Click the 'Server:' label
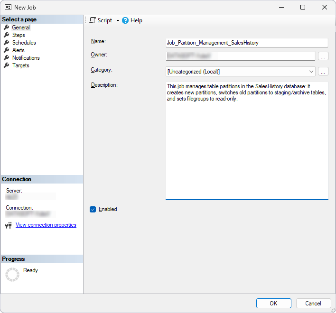 coord(14,191)
